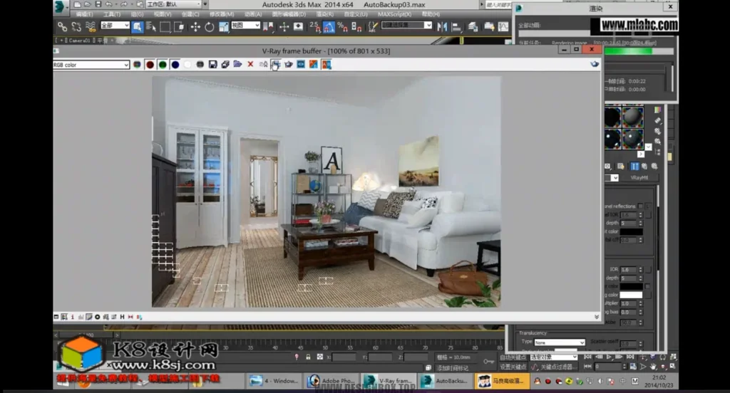Expand the Translucency Type dropdown

[x=560, y=342]
